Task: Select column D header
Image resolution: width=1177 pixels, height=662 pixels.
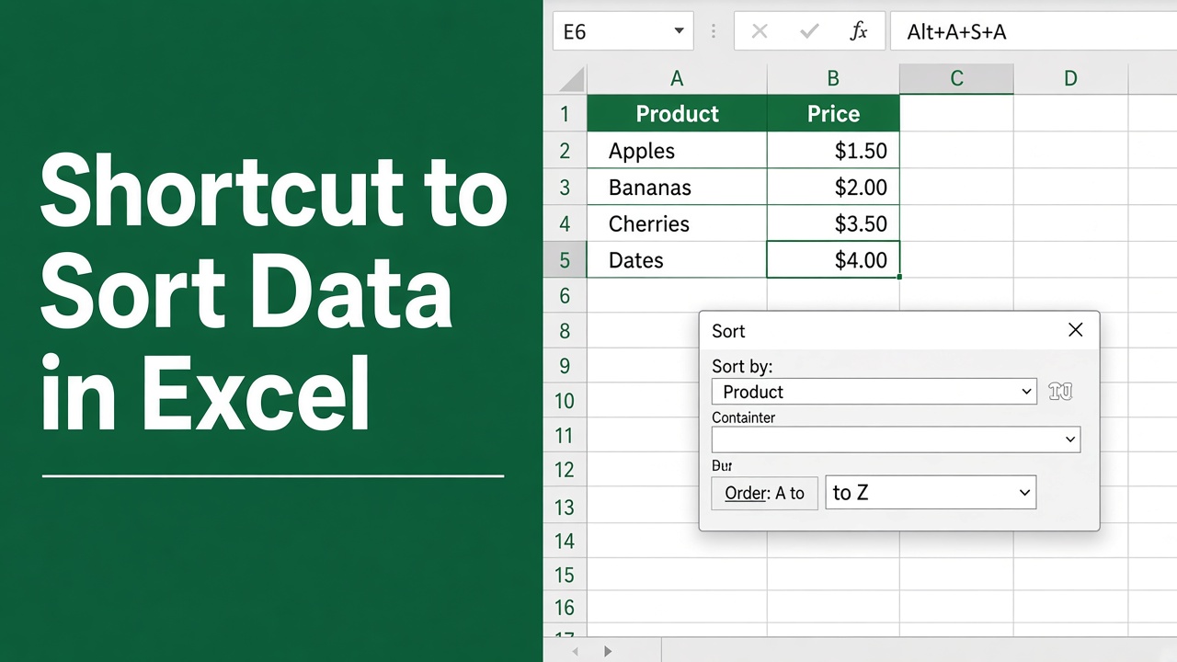Action: [1070, 79]
